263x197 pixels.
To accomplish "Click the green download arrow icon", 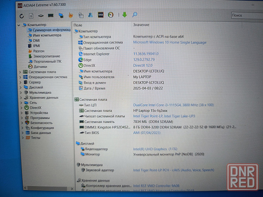I will point(124,15).
